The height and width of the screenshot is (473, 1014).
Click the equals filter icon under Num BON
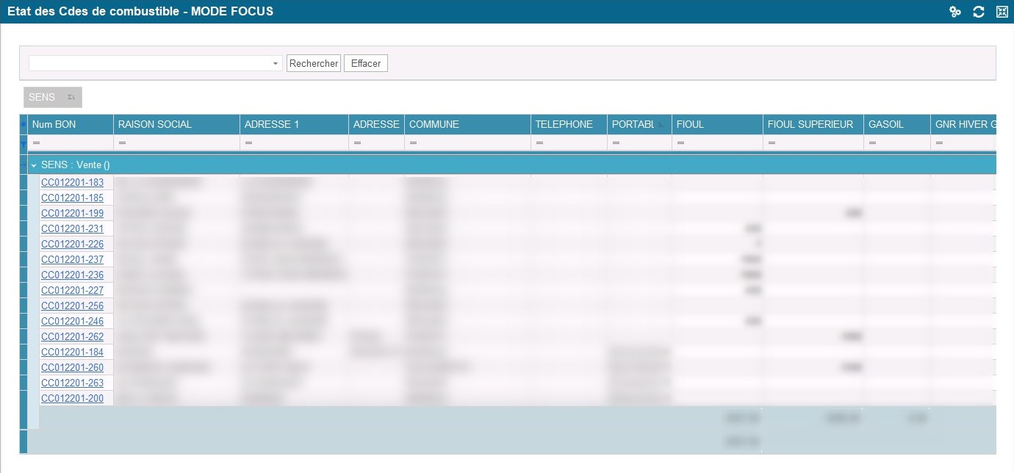[35, 142]
